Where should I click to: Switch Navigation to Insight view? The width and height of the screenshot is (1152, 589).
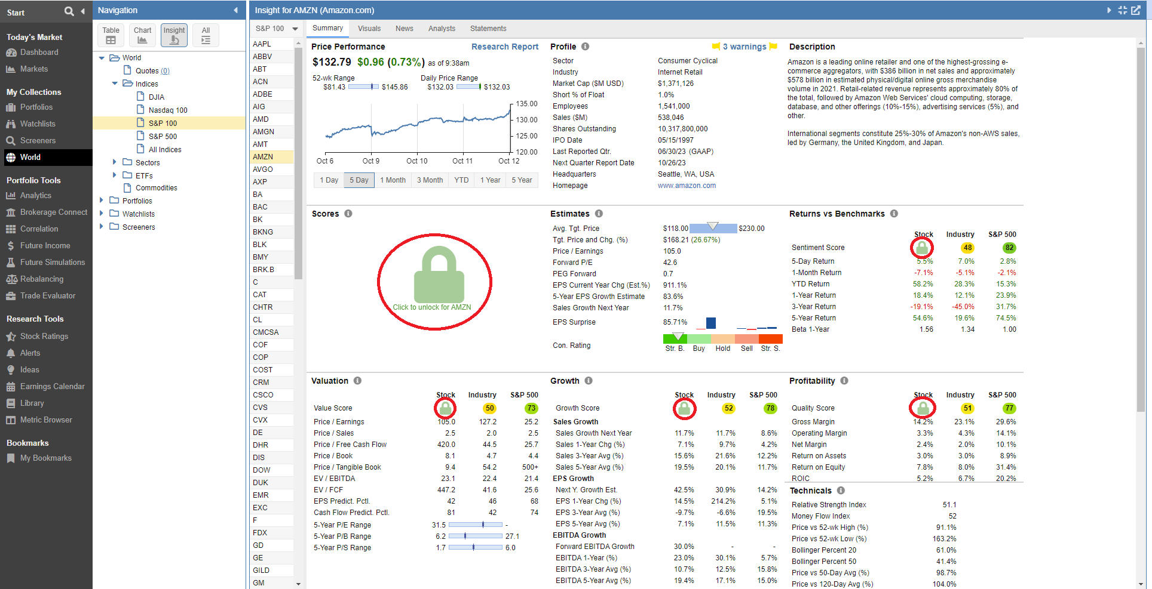click(174, 35)
